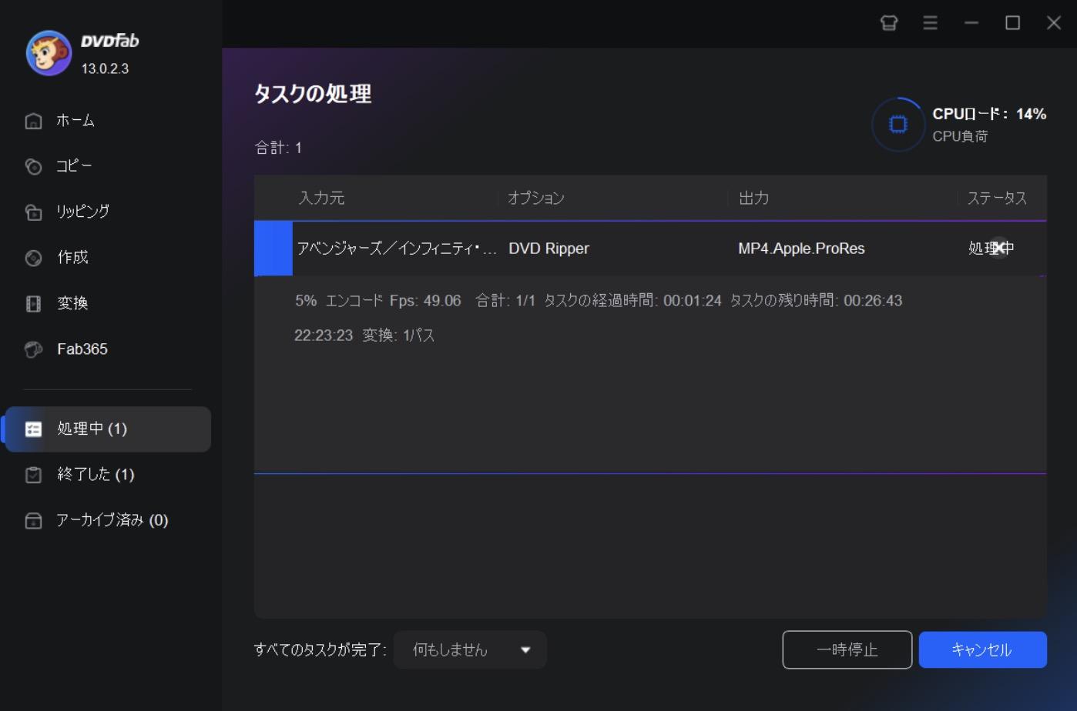
Task: Open the hamburger menu icon
Action: tap(930, 23)
